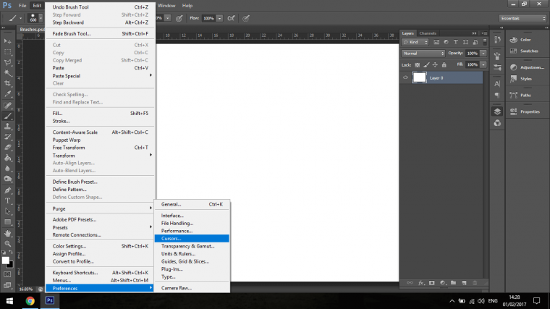This screenshot has height=309, width=550.
Task: Click the foreground color swatch
Action: (5, 261)
